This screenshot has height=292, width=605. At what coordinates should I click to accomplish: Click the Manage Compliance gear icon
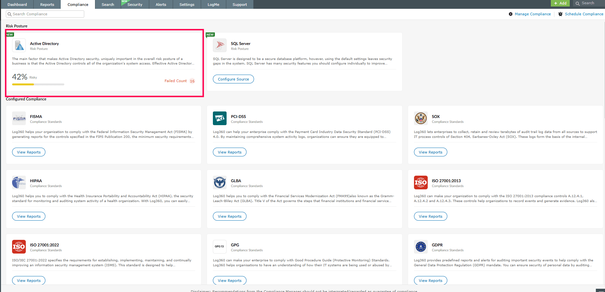click(511, 14)
